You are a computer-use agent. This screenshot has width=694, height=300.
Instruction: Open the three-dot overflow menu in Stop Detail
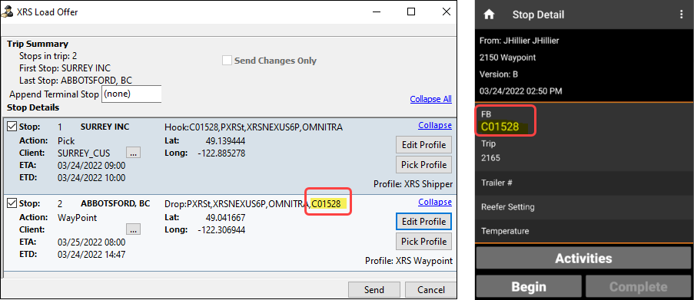click(x=682, y=15)
